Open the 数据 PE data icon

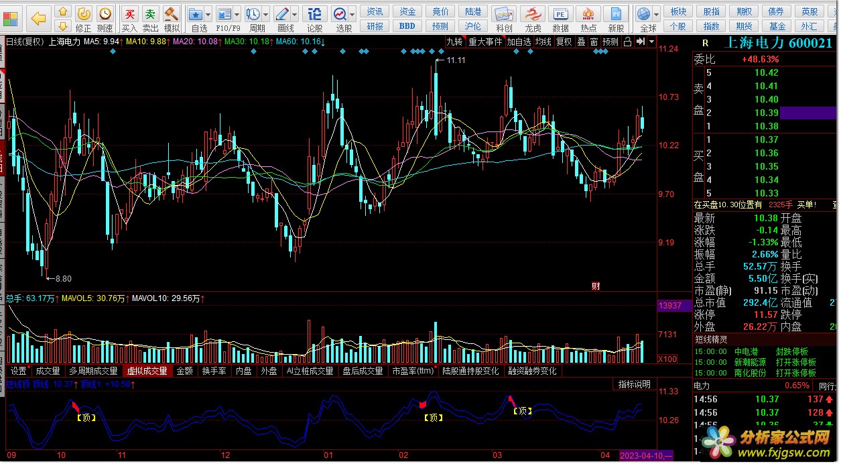tap(560, 19)
